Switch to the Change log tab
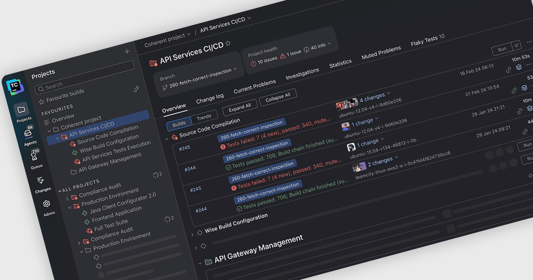This screenshot has height=280, width=533. 210,99
